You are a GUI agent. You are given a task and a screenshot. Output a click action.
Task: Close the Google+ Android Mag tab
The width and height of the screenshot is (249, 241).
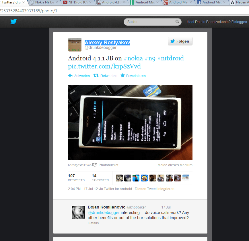pos(191,2)
